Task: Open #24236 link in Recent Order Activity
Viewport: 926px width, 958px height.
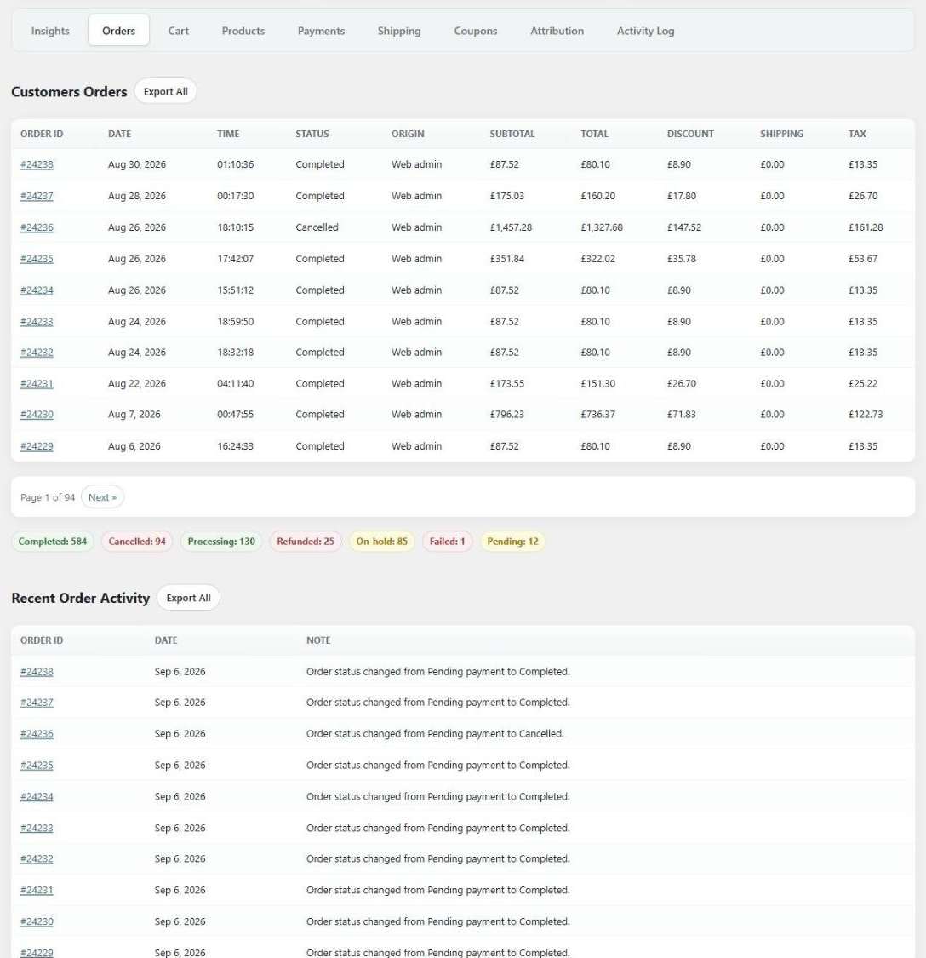Action: click(x=37, y=734)
